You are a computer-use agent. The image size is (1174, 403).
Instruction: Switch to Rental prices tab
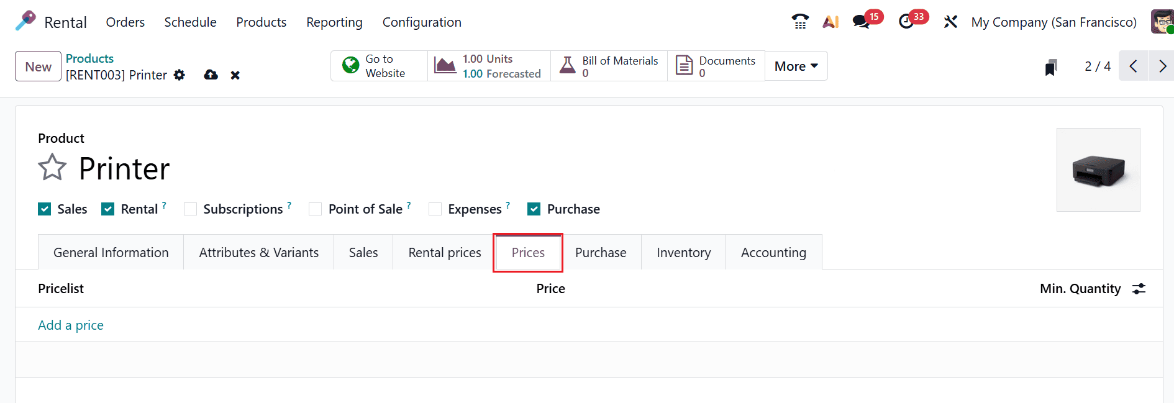[445, 252]
